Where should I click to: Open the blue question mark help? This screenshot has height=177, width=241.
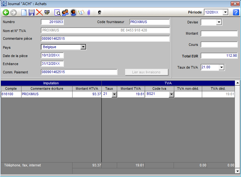coord(236,12)
